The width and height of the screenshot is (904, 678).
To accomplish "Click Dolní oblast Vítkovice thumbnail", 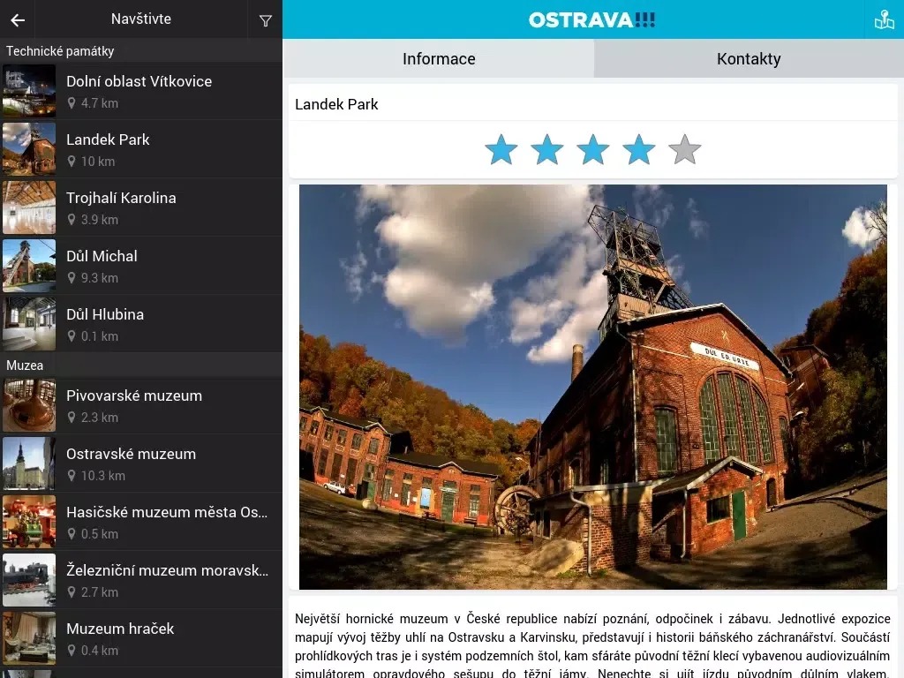I will (x=29, y=91).
